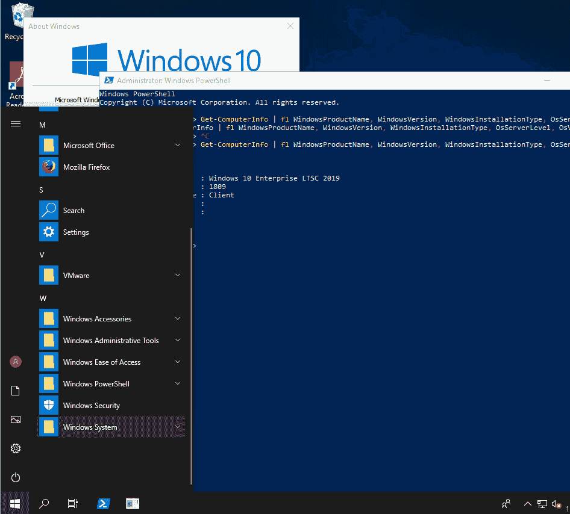The image size is (570, 514).
Task: Open Task View from the taskbar
Action: point(72,503)
